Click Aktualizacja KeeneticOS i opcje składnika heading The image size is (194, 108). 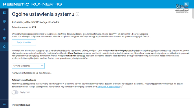35,22
